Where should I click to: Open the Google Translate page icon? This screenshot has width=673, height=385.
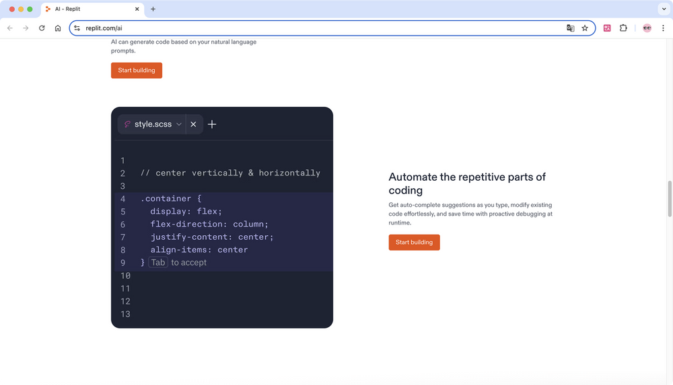point(570,28)
